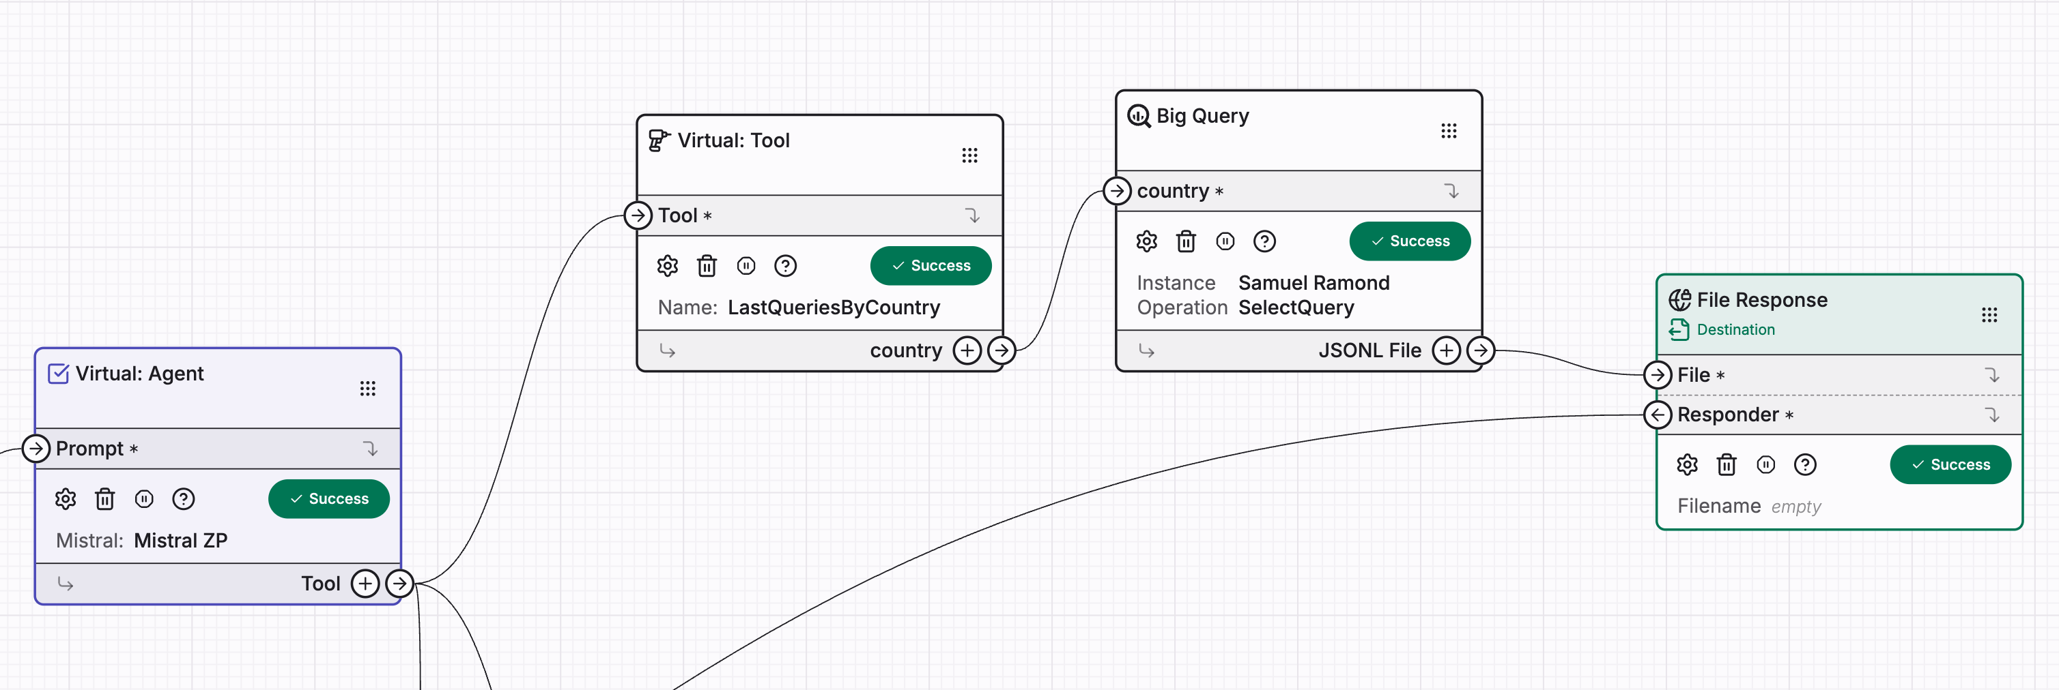
Task: Click the country output port arrow on Virtual: Tool
Action: tap(1002, 350)
